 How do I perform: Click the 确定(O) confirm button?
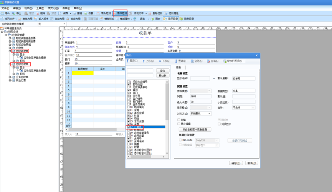coord(236,163)
